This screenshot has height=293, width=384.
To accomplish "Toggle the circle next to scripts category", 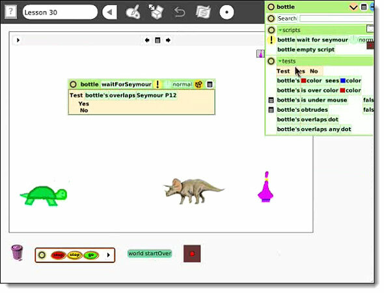I will (271, 30).
